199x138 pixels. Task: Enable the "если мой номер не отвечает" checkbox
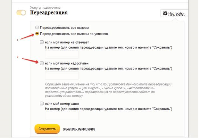(42, 42)
